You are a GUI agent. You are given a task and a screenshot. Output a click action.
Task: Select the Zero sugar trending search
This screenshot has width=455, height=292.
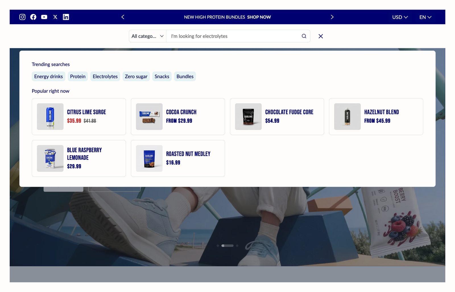click(136, 76)
